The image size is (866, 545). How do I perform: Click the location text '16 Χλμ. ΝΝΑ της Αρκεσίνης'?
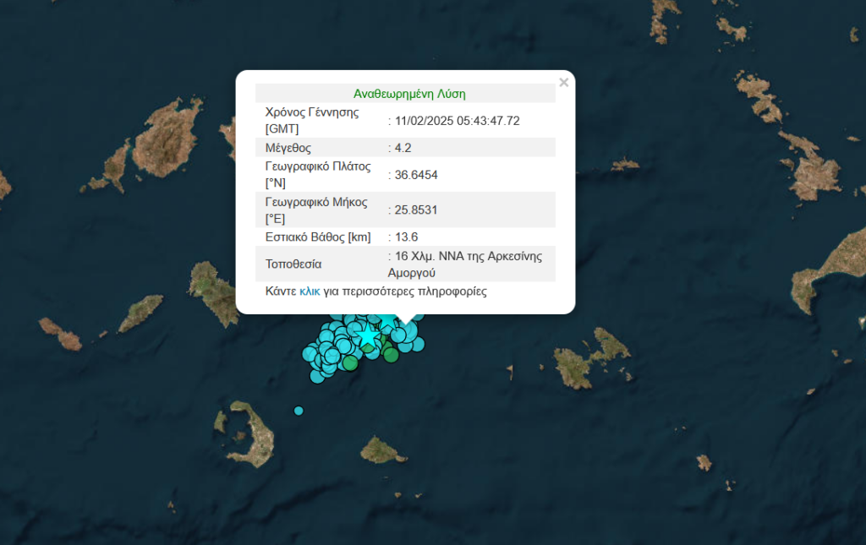(x=469, y=256)
